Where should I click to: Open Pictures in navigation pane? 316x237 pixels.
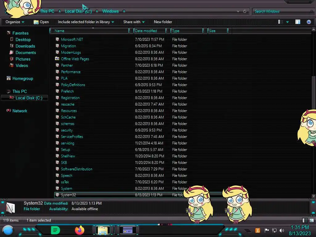[x=23, y=59]
